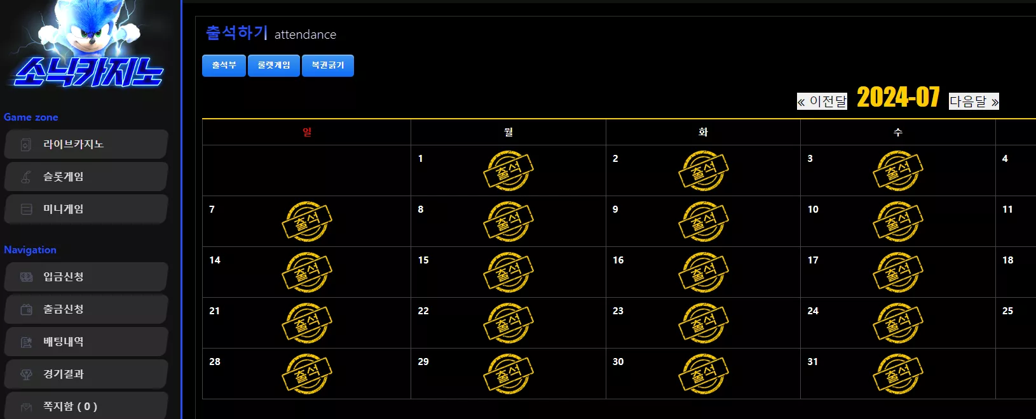
Task: Click the 라이브카지노 card icon
Action: coord(26,145)
